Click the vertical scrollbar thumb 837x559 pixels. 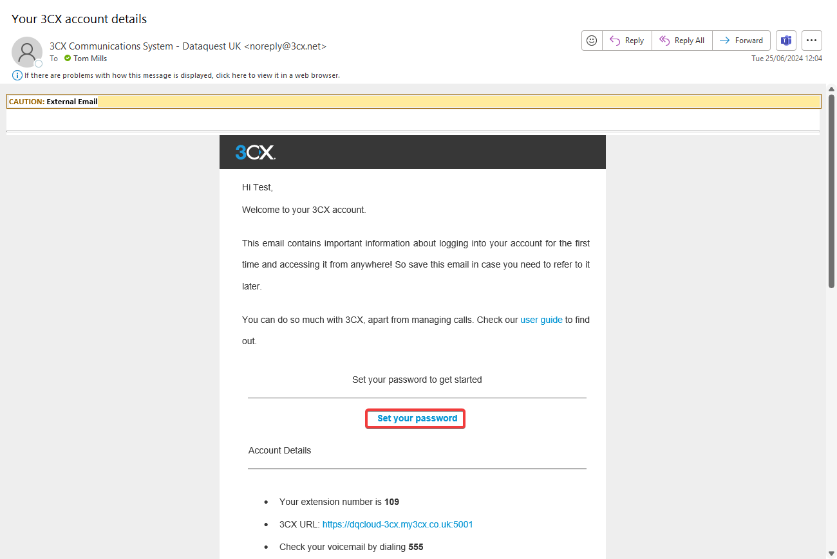(x=831, y=191)
